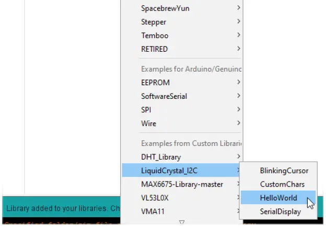Click the arrow beside EEPROM

click(239, 82)
